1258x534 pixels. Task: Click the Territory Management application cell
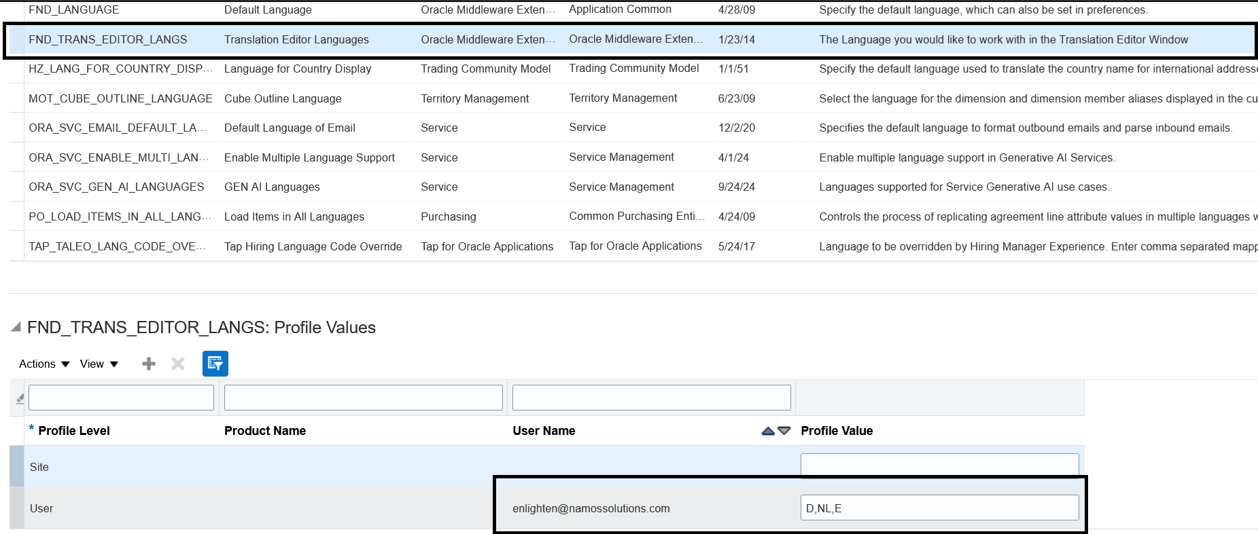tap(474, 98)
